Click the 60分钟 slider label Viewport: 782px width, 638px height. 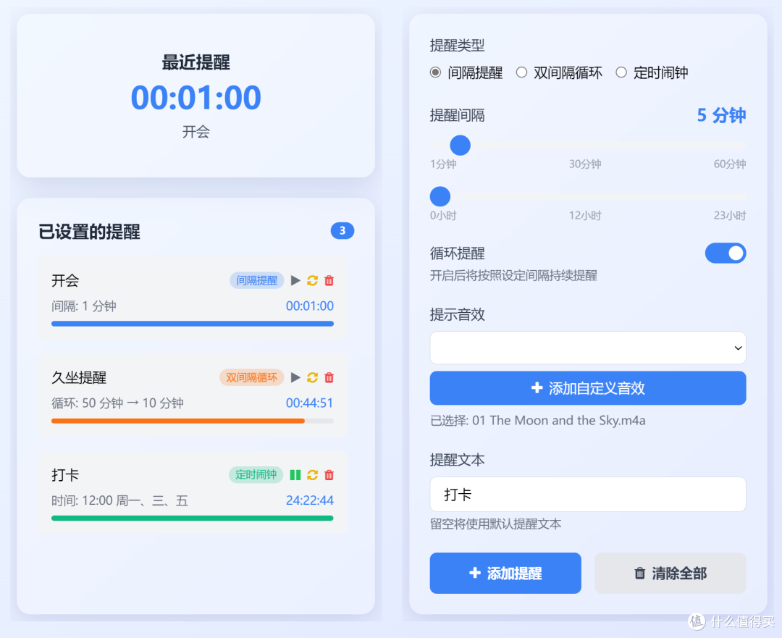point(730,164)
